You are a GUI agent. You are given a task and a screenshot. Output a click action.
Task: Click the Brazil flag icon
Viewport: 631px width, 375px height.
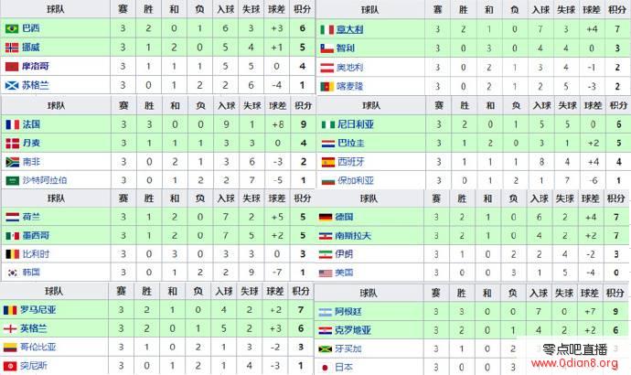12,28
